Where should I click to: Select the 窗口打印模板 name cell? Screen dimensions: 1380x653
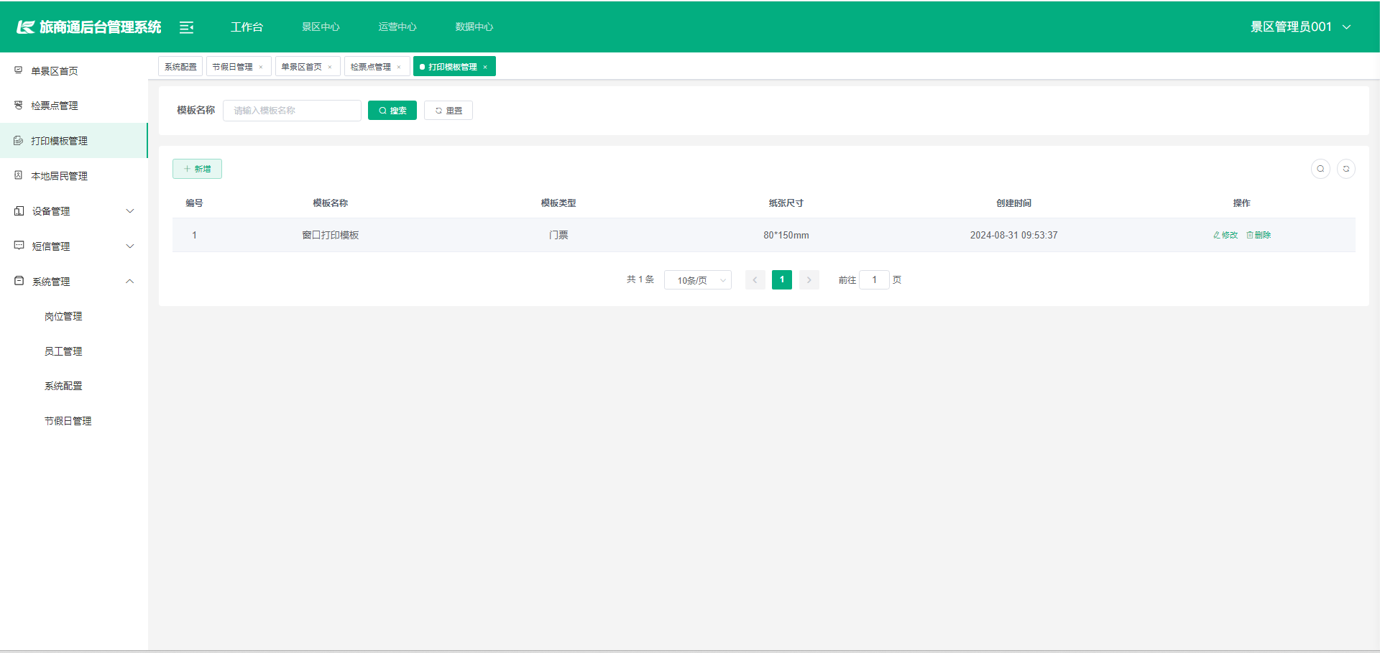(x=331, y=235)
